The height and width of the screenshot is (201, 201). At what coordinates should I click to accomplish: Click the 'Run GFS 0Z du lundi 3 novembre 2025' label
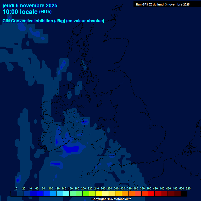163,4
